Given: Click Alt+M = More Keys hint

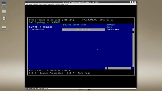Looking at the screenshot, I should (78, 73).
